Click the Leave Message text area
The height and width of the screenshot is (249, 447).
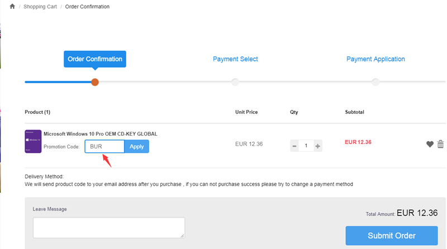coord(108,228)
